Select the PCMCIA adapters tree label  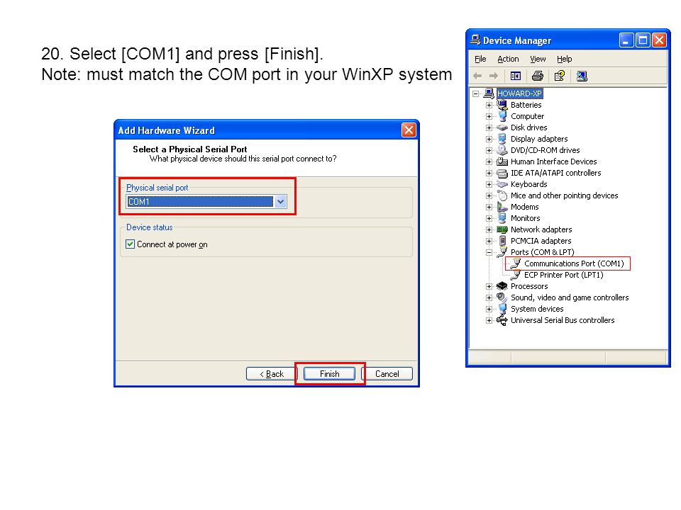coord(541,241)
